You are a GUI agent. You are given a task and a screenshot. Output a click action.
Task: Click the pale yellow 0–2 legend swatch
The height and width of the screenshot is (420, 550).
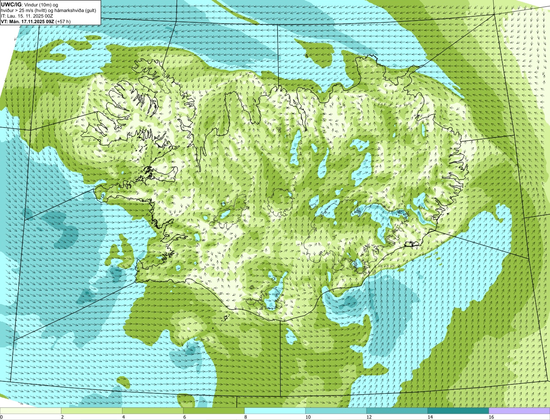[31, 411]
